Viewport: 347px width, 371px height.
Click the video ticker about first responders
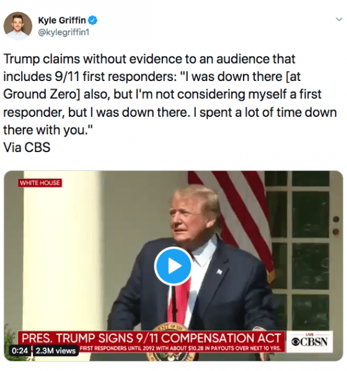coord(180,348)
